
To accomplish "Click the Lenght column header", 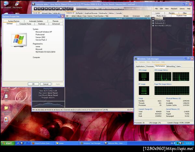I will (x=147, y=16).
